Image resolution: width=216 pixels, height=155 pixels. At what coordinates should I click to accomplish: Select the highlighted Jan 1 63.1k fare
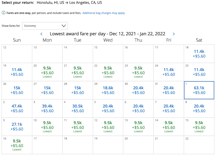pyautogui.click(x=199, y=90)
